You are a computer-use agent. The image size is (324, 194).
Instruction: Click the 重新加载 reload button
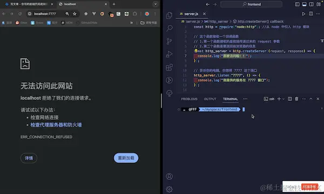126,158
